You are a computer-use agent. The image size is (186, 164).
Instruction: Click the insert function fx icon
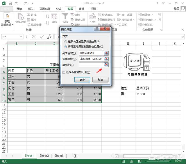click(50, 37)
